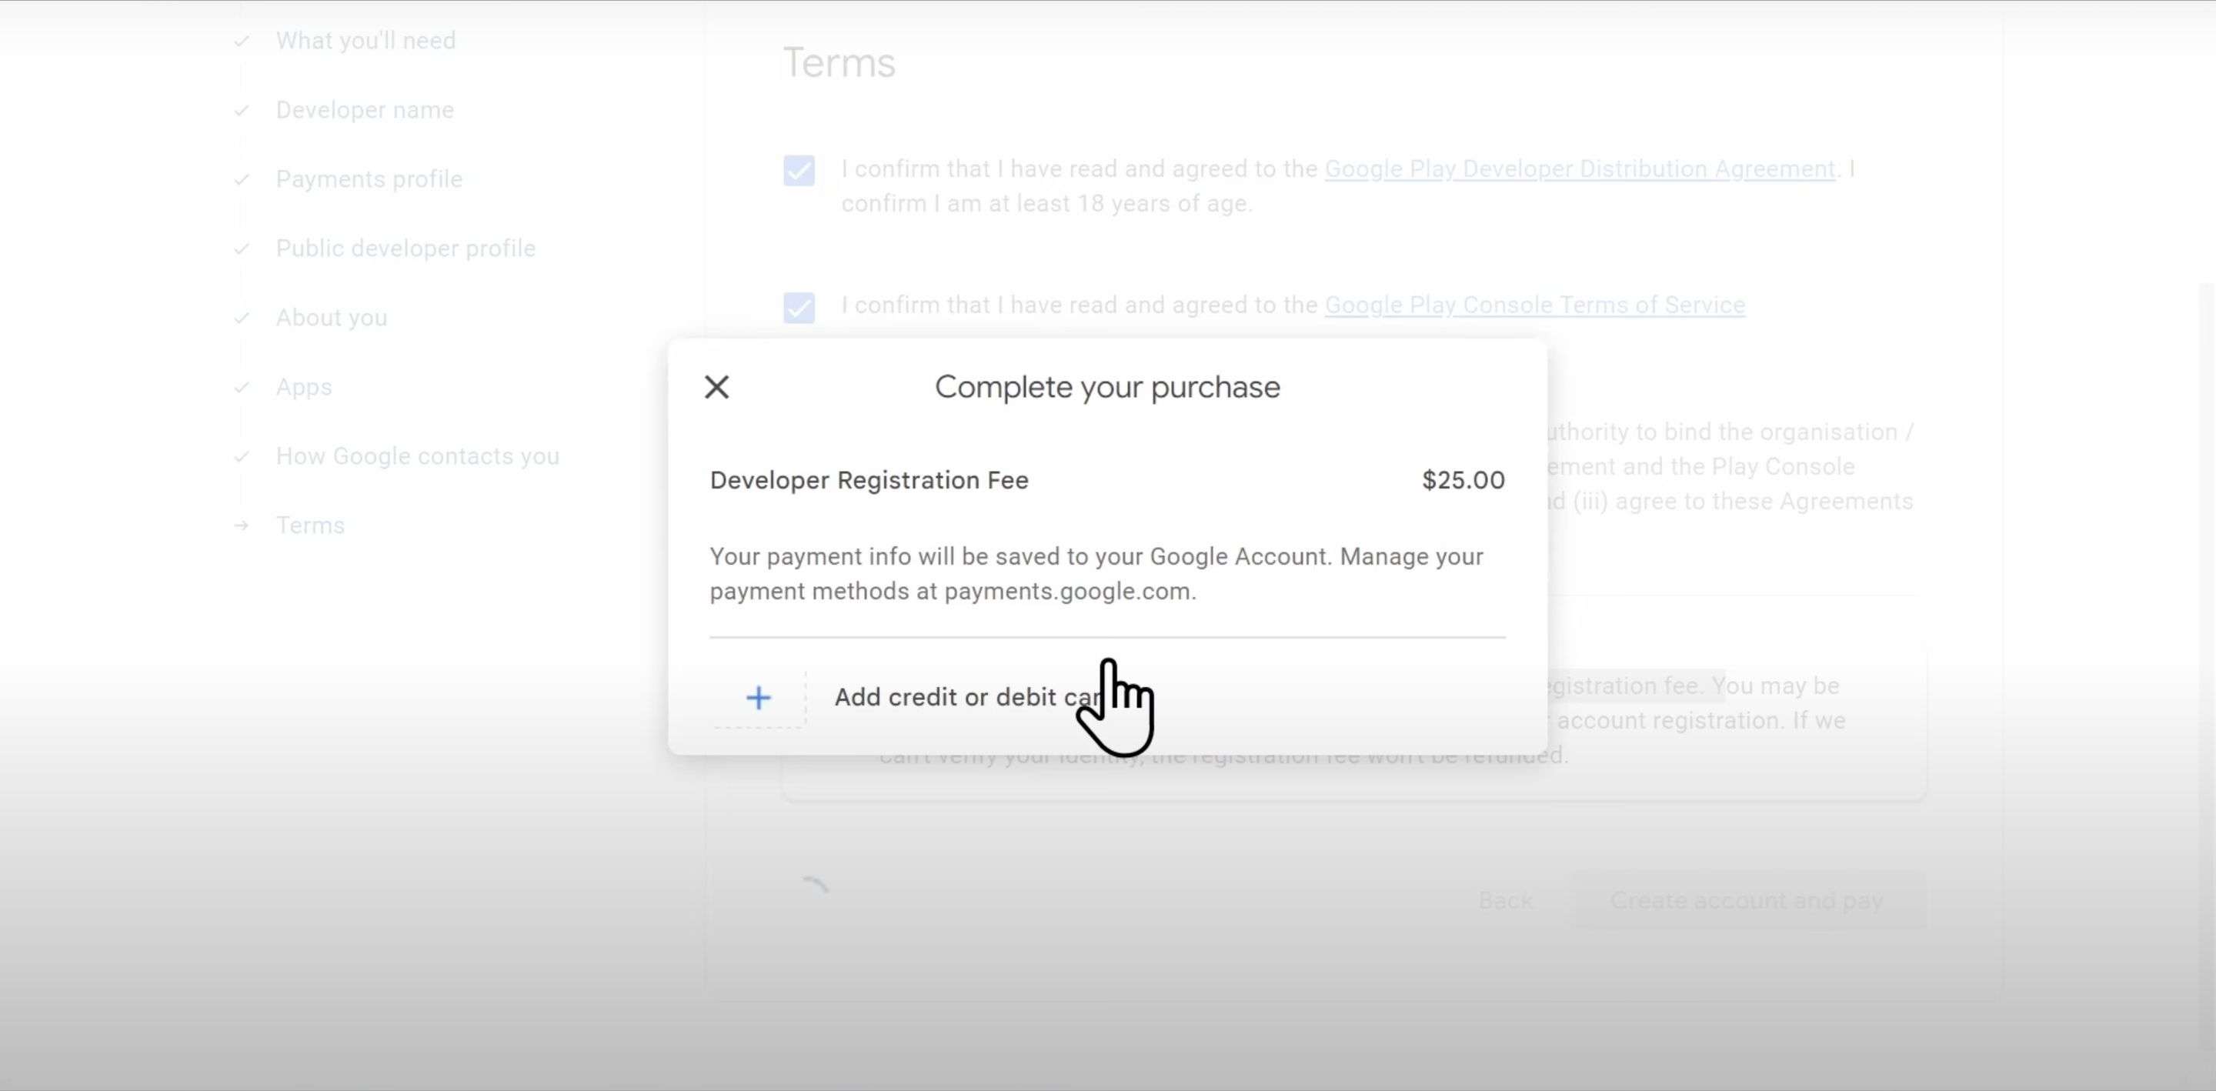Viewport: 2216px width, 1091px height.
Task: Click checkmark icon beside Developer name
Action: [x=242, y=110]
